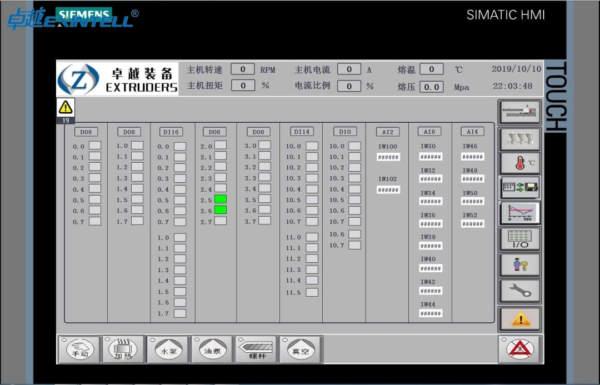Click the indicator box for 11.0
This screenshot has height=385, width=600.
tap(312, 237)
